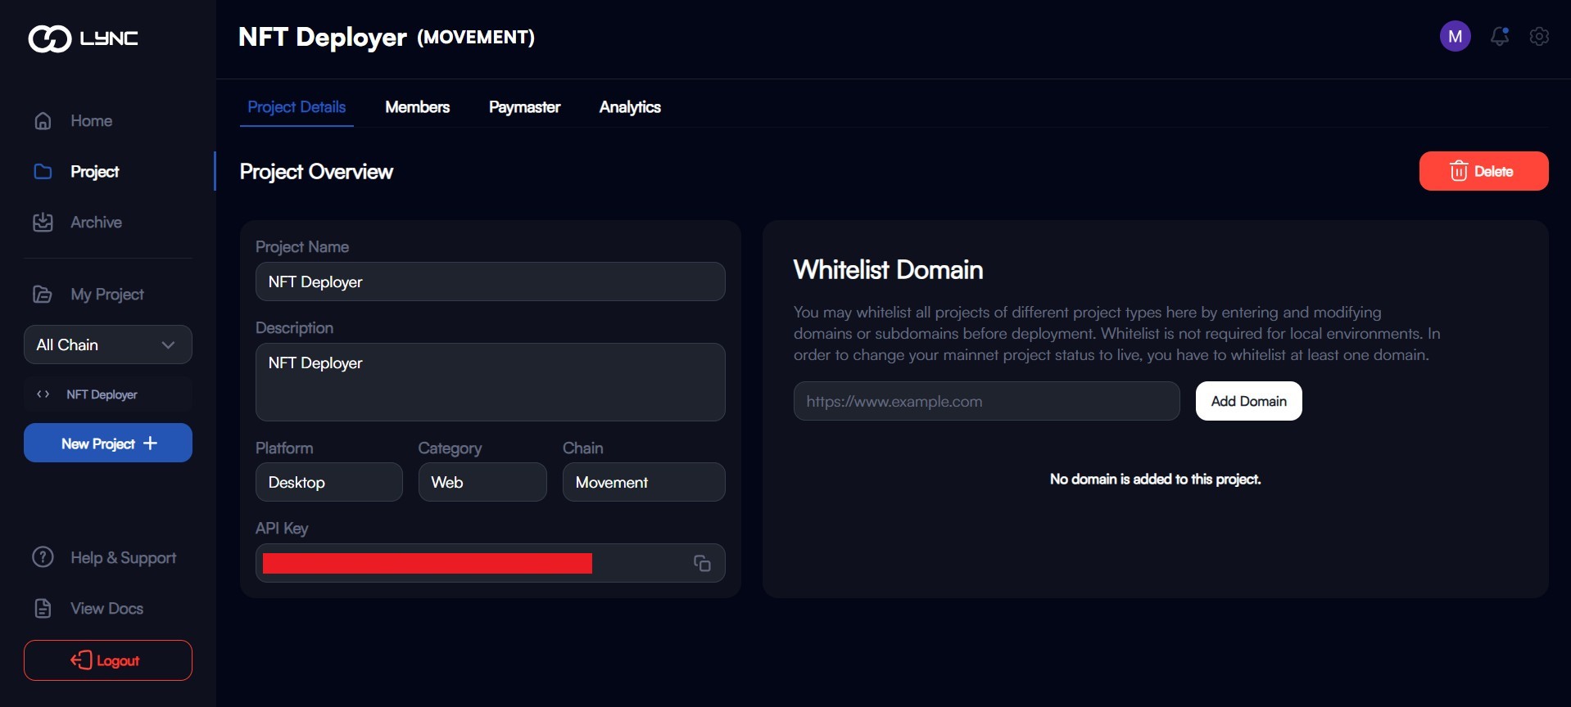Click the '(MOVEMENT)' label in the page title

click(476, 38)
